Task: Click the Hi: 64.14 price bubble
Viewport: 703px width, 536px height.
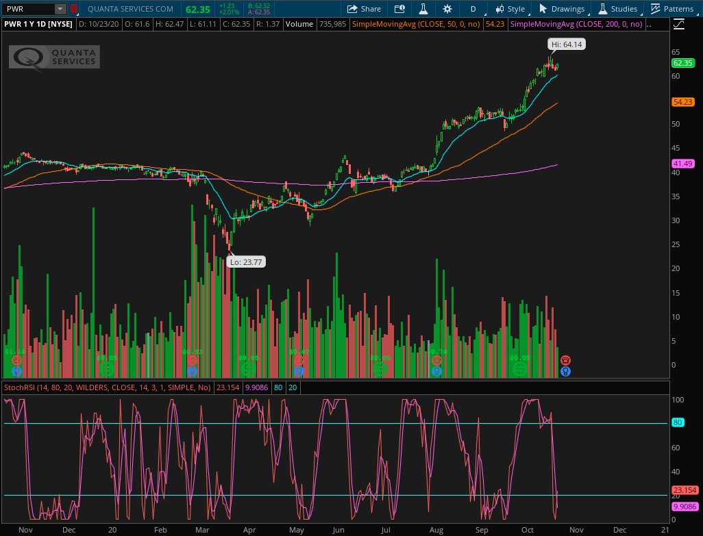Action: (567, 44)
